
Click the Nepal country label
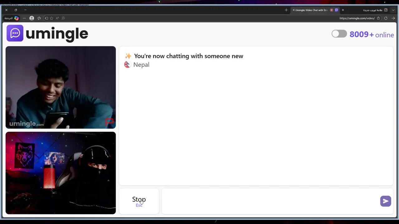click(141, 65)
